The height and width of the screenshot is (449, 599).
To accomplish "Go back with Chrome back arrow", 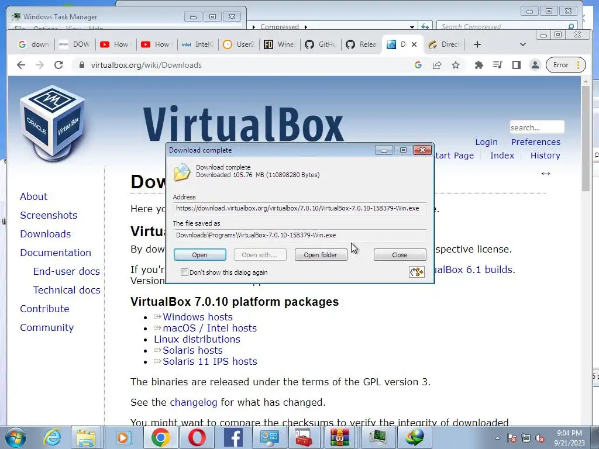I will click(21, 65).
